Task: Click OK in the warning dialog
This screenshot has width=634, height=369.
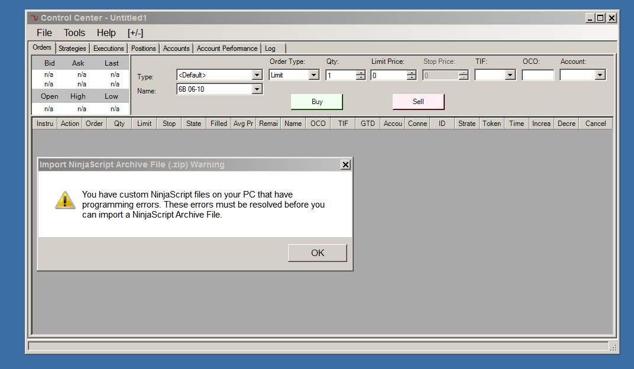Action: 318,253
